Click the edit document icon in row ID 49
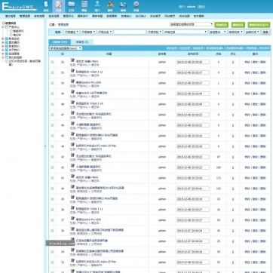This screenshot has height=273, width=273. [72, 92]
